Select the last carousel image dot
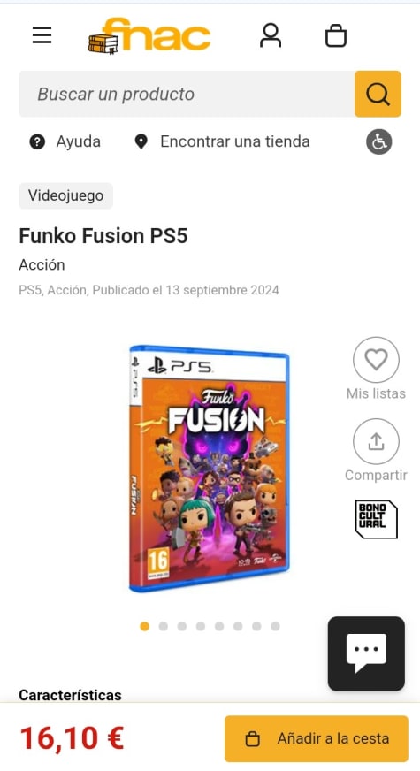The height and width of the screenshot is (771, 420). [275, 626]
